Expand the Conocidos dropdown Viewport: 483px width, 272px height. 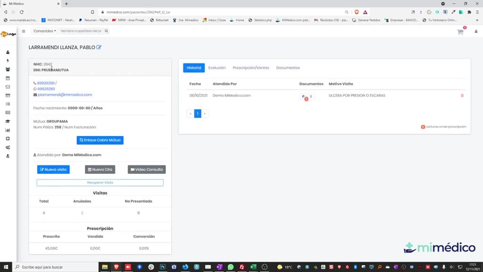tap(45, 31)
